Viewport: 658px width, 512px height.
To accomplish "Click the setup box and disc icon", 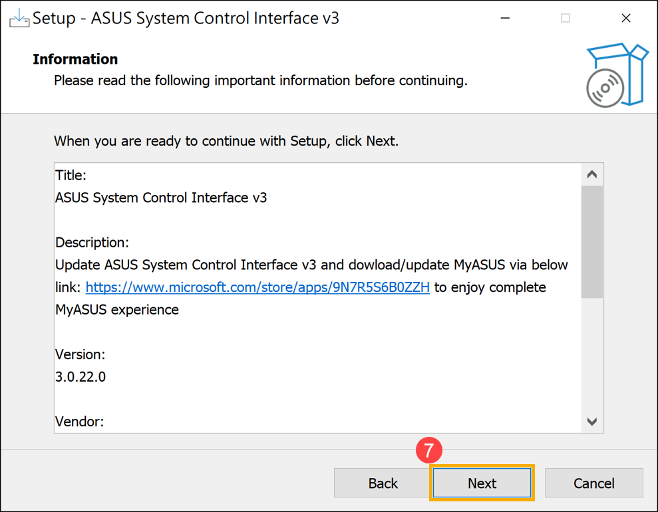I will [616, 75].
